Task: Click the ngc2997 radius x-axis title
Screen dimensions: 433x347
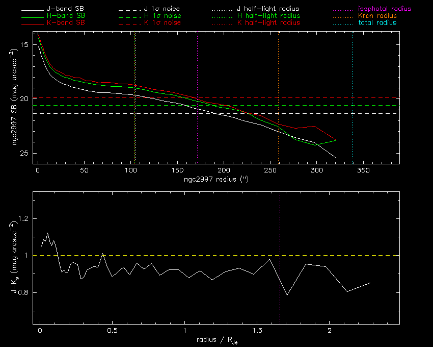Action: (x=216, y=179)
